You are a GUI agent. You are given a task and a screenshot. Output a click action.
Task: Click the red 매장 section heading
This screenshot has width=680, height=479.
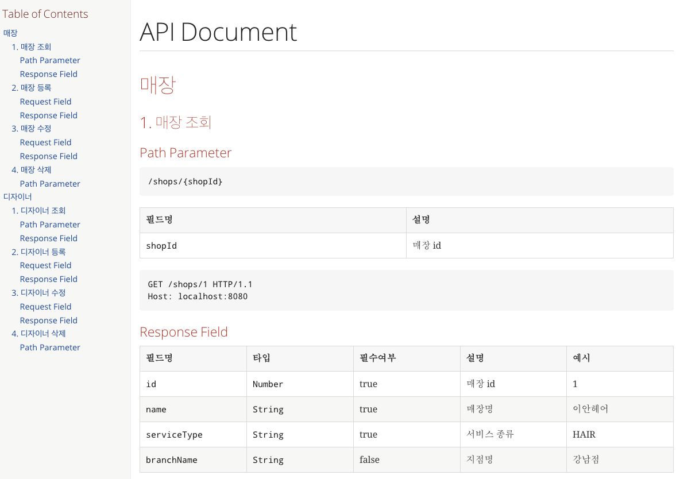coord(158,84)
